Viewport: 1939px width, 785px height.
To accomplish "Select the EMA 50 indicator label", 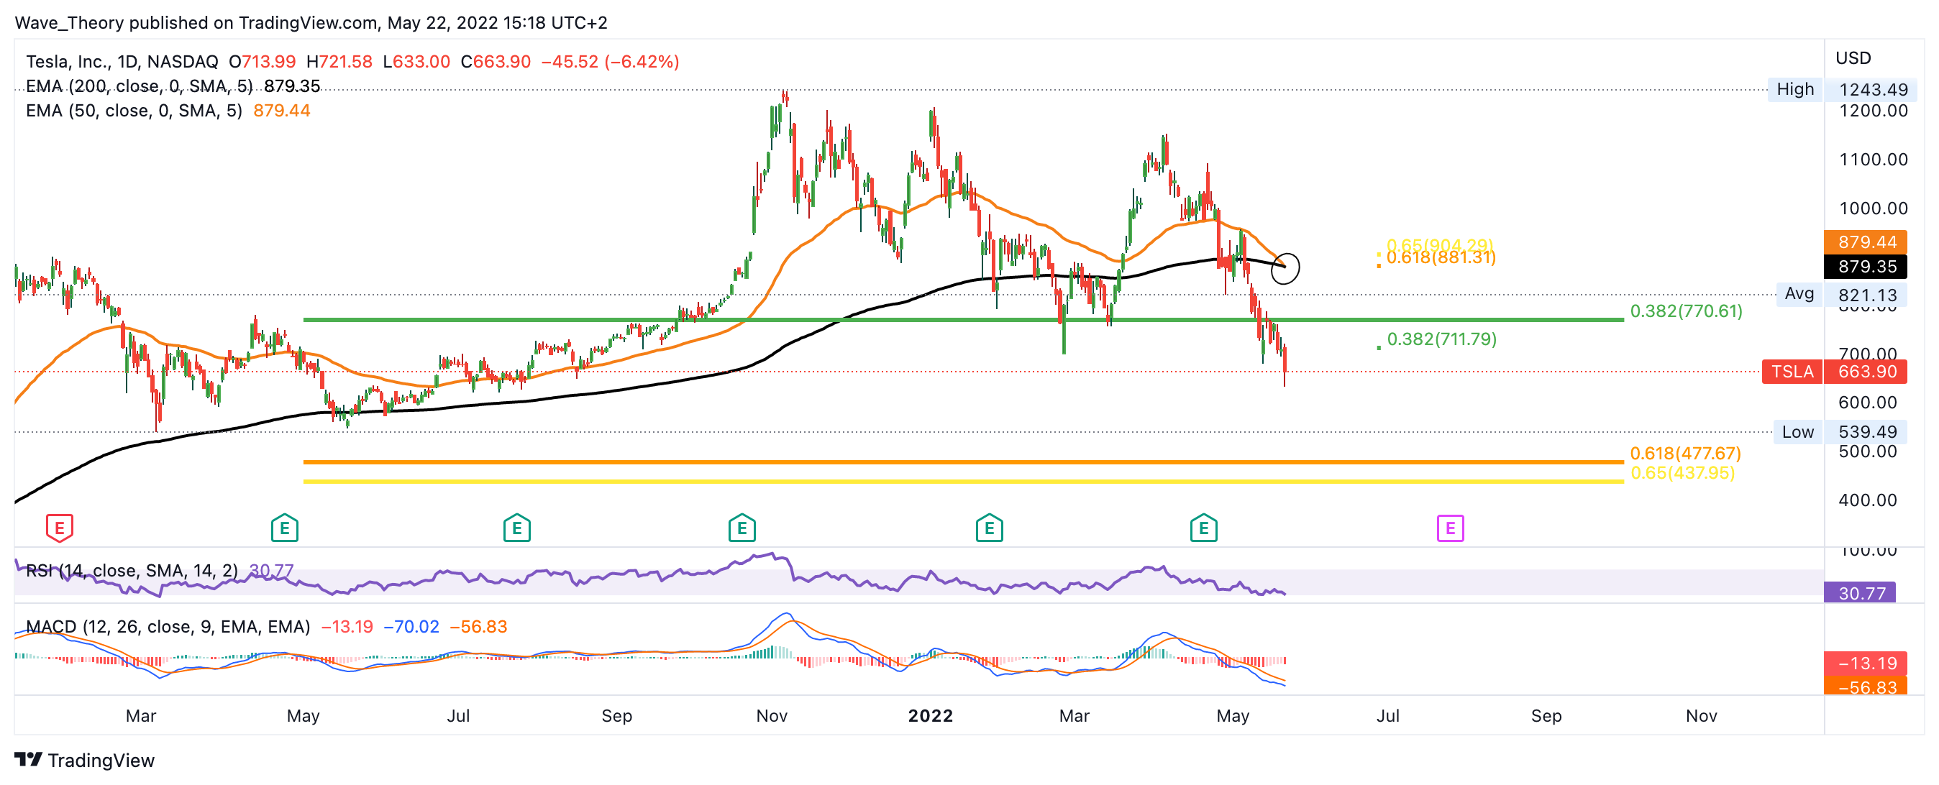I will [x=134, y=111].
